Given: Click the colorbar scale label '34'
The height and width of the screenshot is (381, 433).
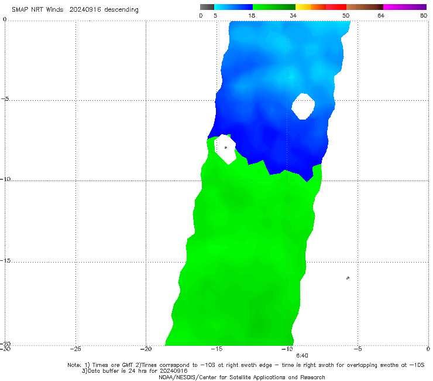Looking at the screenshot, I should click(x=293, y=16).
